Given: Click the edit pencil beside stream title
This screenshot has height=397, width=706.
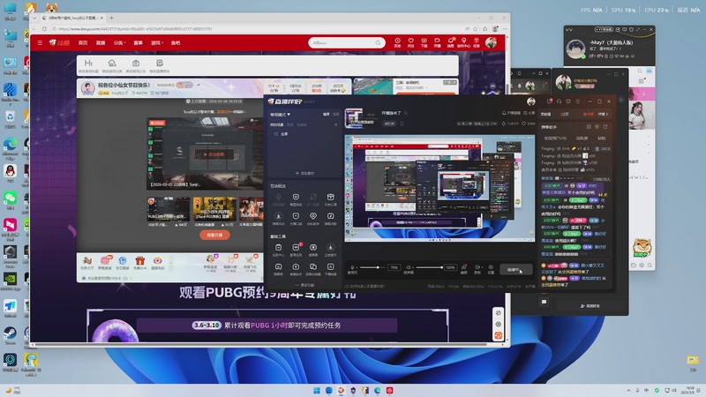Looking at the screenshot, I should (x=406, y=113).
